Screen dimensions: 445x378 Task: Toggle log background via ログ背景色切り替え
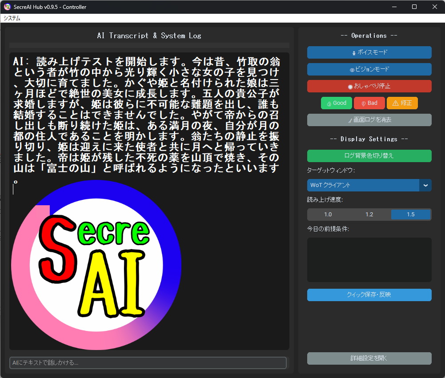click(x=369, y=155)
